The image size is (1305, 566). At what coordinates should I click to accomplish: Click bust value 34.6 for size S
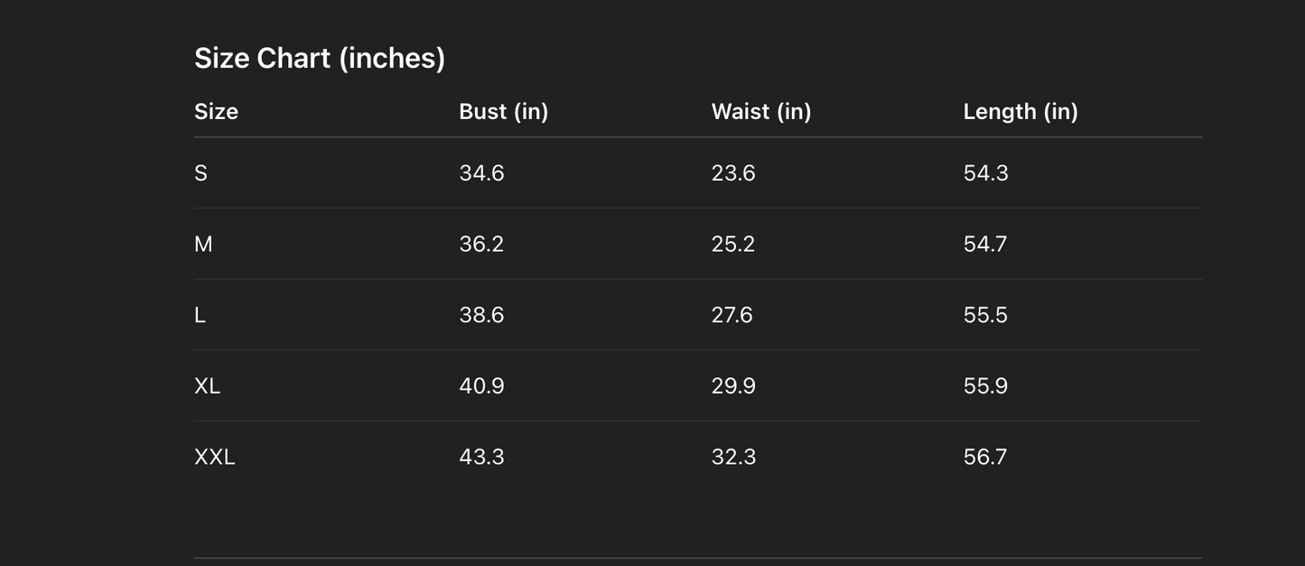coord(481,173)
